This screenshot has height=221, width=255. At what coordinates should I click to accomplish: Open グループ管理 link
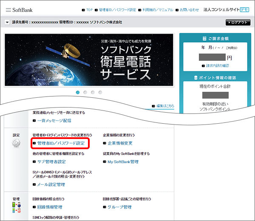click(119, 207)
